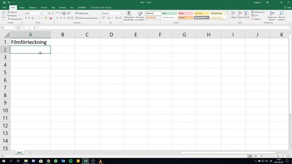The image size is (292, 164).
Task: Switch to the Sidlayout tab
Action: 32,8
